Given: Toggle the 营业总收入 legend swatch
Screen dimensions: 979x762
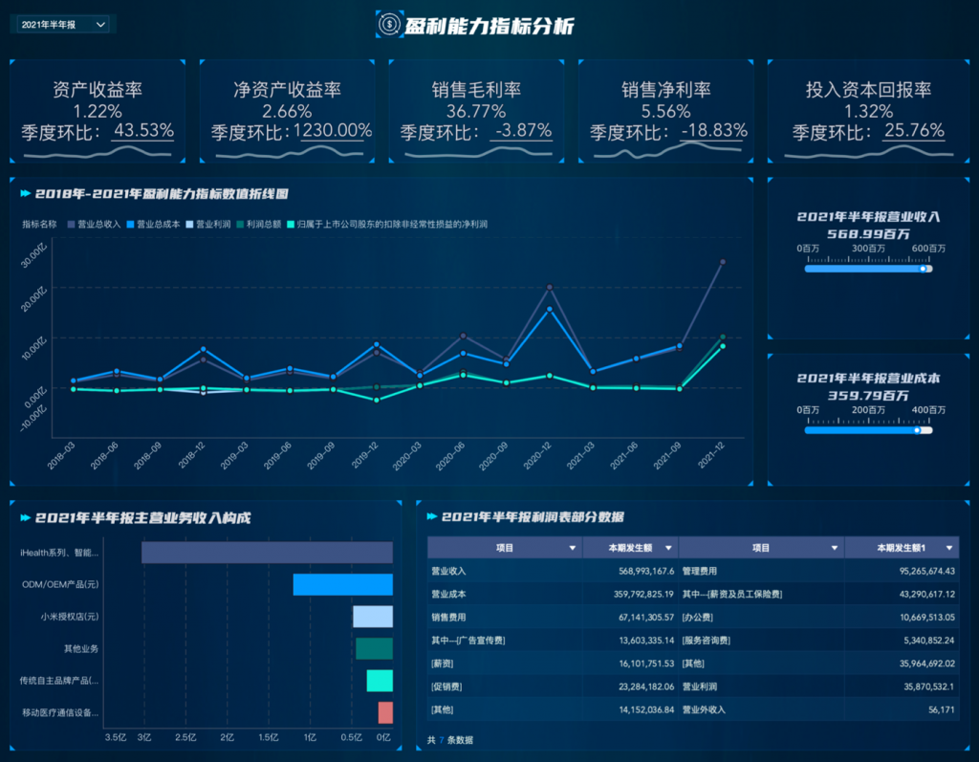Looking at the screenshot, I should coord(71,225).
